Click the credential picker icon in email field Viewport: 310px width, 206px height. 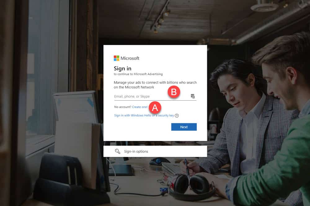[x=193, y=96]
